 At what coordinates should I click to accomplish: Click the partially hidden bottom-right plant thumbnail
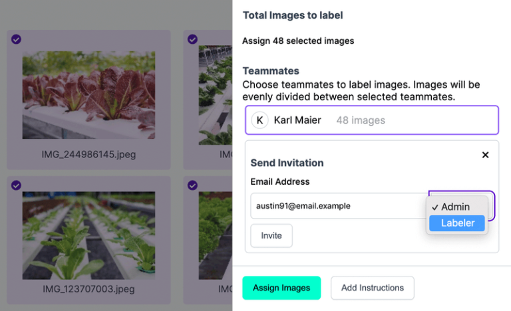[x=216, y=234]
